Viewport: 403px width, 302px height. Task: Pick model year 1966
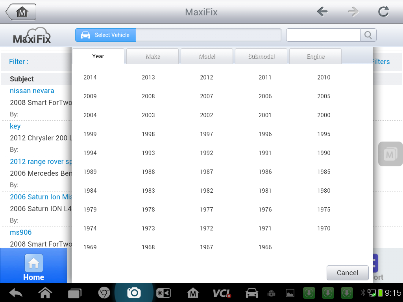pyautogui.click(x=265, y=247)
